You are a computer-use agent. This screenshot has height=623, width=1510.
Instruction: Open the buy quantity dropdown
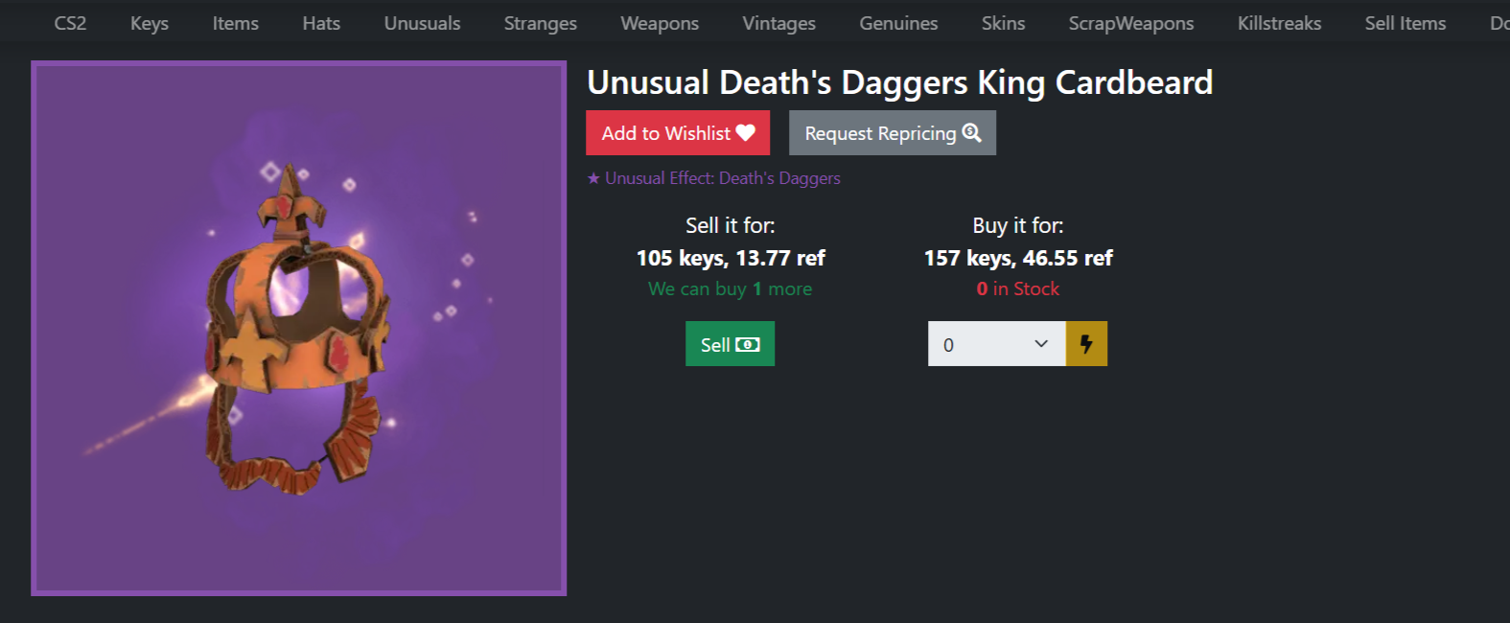click(x=997, y=344)
